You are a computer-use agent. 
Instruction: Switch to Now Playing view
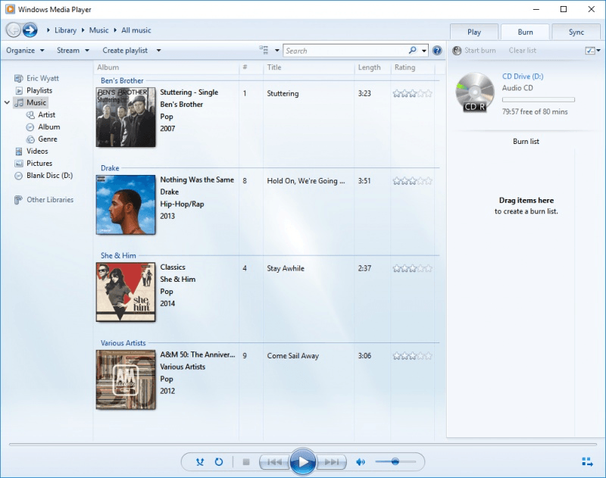click(x=588, y=462)
